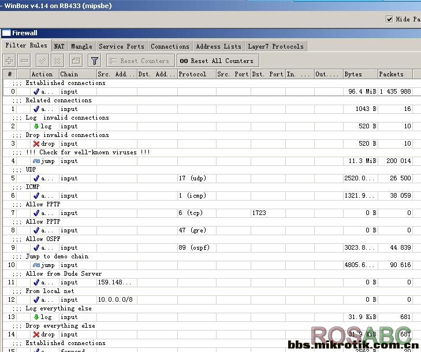This screenshot has height=352, width=421.
Task: Click accept icon on rule 0
Action: point(36,92)
